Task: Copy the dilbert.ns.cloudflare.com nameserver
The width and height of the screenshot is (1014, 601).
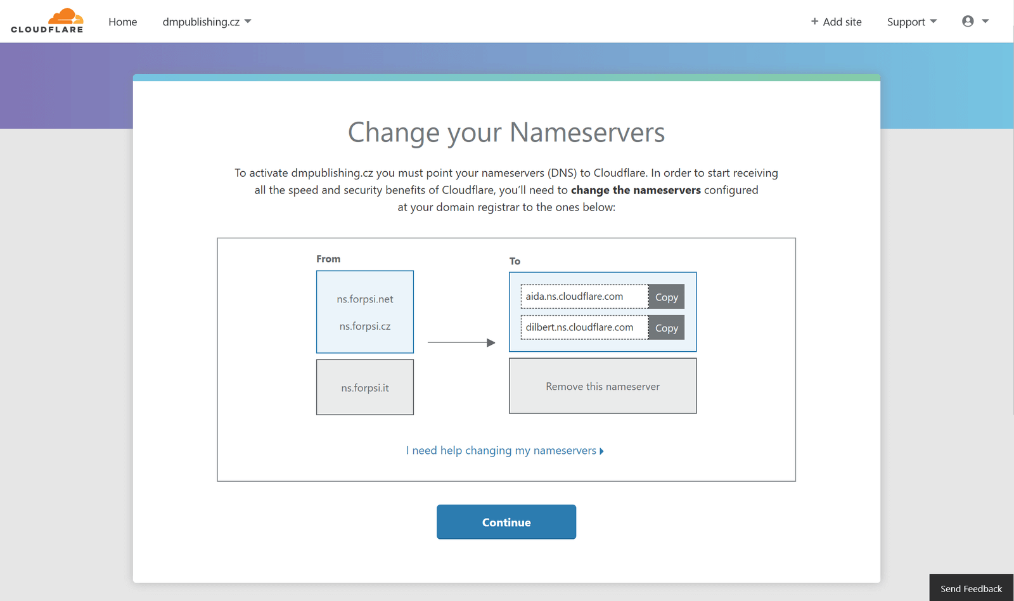Action: (x=666, y=328)
